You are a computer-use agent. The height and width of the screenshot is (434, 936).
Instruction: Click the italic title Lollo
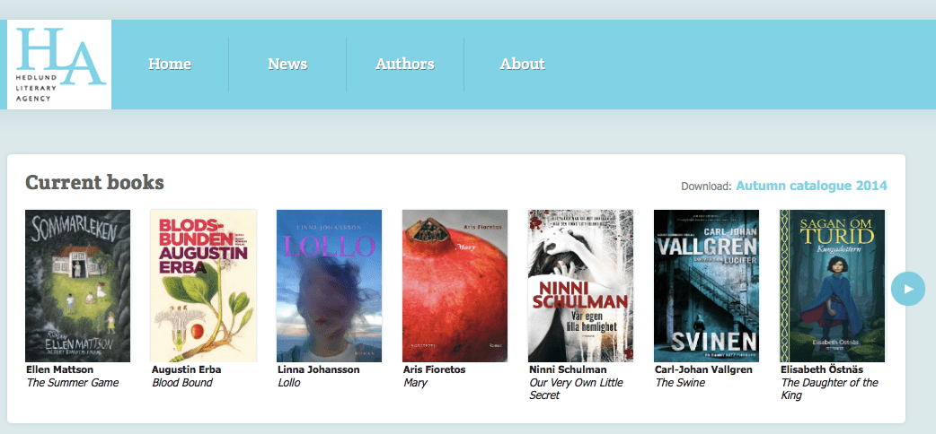pos(289,383)
